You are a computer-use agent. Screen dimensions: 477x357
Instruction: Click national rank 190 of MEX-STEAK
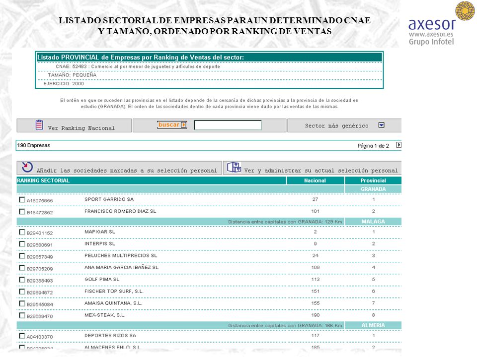click(316, 315)
